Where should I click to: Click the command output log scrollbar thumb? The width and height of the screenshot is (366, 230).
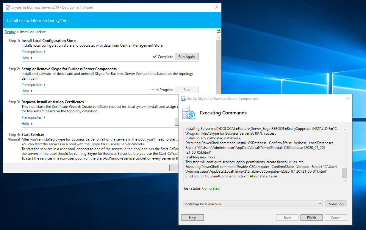pyautogui.click(x=344, y=172)
